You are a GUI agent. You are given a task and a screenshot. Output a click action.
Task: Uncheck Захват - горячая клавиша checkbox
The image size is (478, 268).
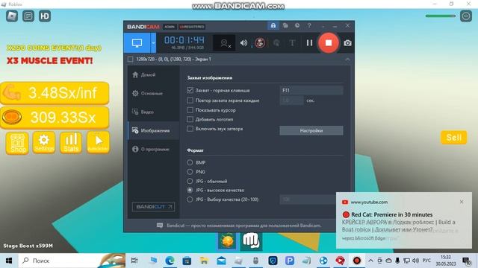(x=190, y=90)
